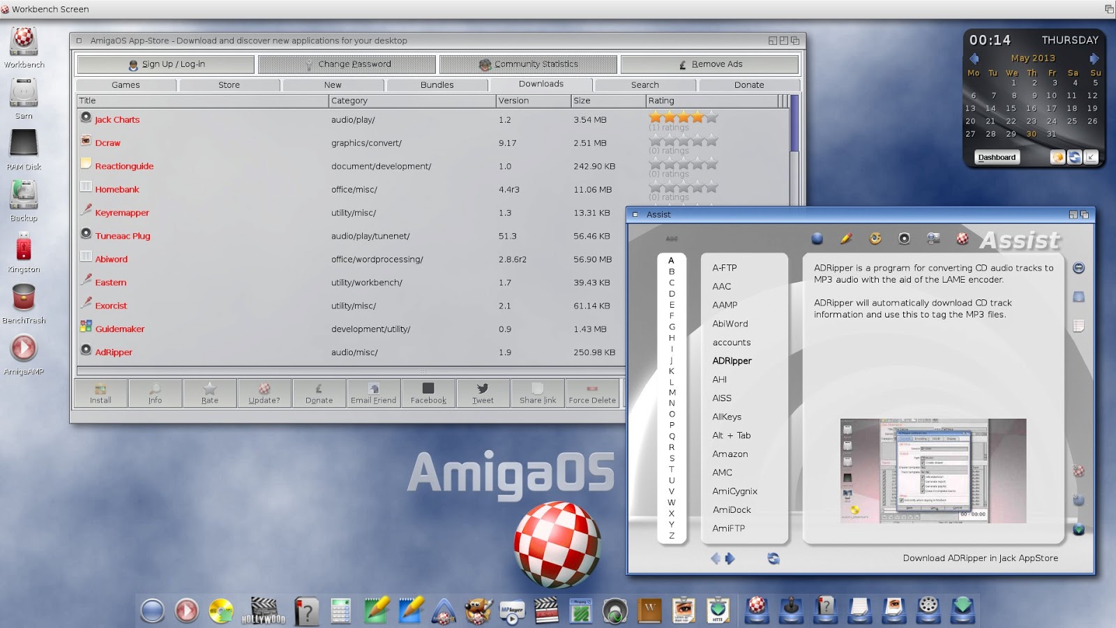Select day 17 in the calendar widget
1116x628 pixels.
pos(1052,108)
